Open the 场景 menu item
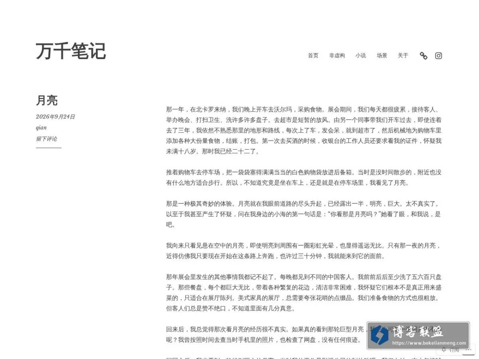The width and height of the screenshot is (479, 359). (382, 56)
